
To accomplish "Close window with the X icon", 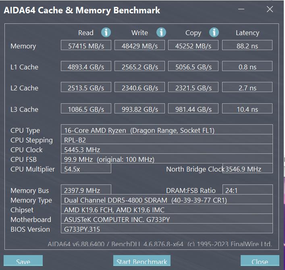I will (270, 9).
